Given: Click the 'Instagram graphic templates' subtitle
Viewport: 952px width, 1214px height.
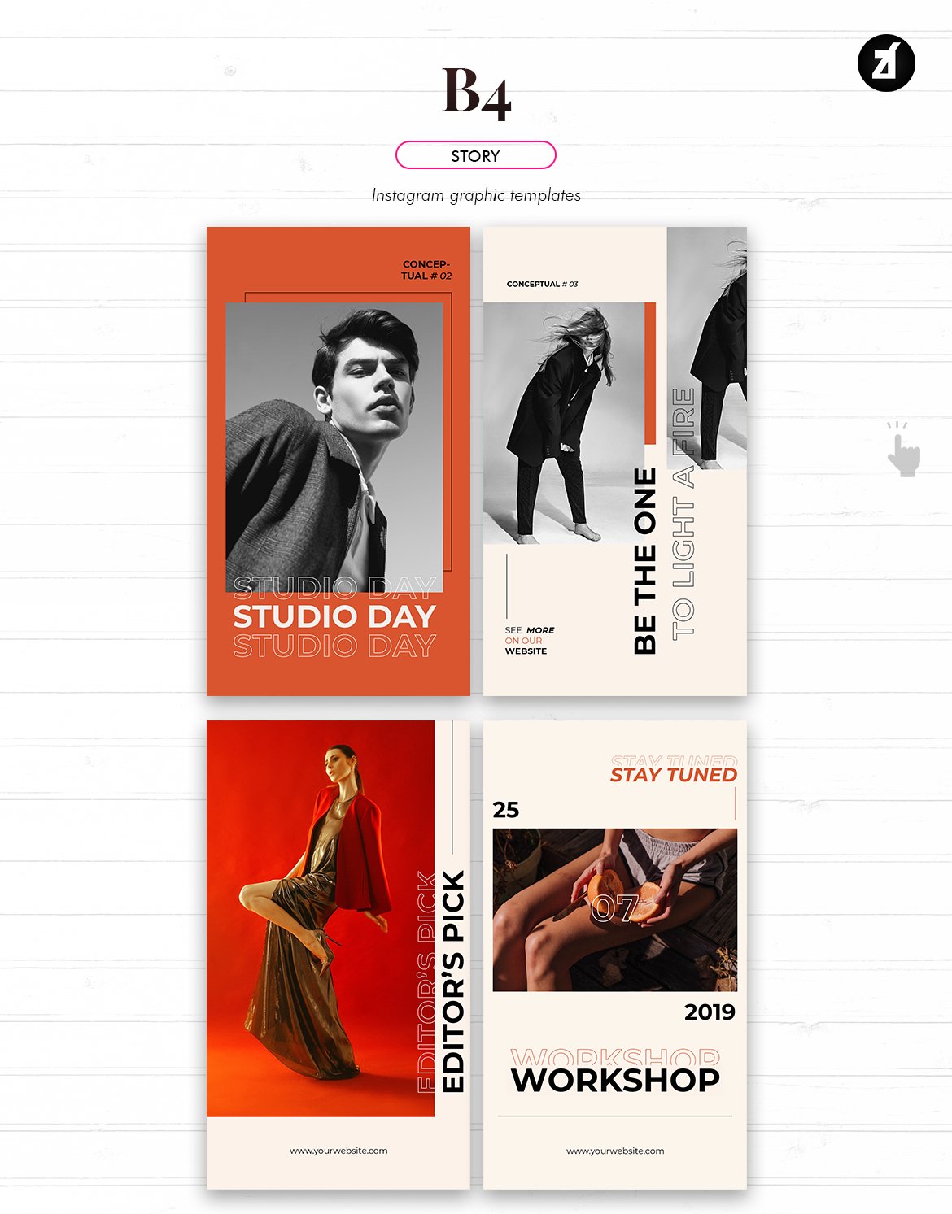Looking at the screenshot, I should click(476, 195).
